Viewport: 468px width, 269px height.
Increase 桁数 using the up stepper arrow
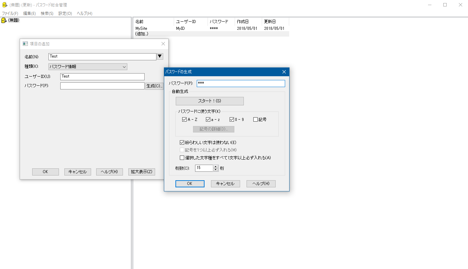pos(215,166)
